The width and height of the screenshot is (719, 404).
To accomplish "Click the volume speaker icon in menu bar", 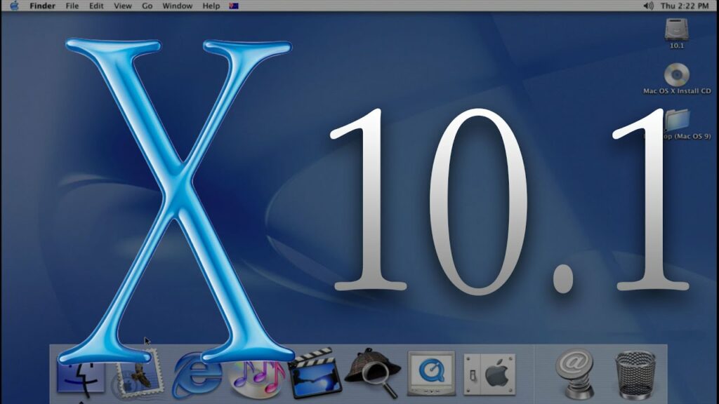I will 648,6.
